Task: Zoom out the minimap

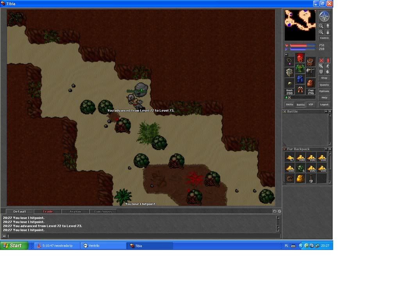Action: click(x=321, y=26)
